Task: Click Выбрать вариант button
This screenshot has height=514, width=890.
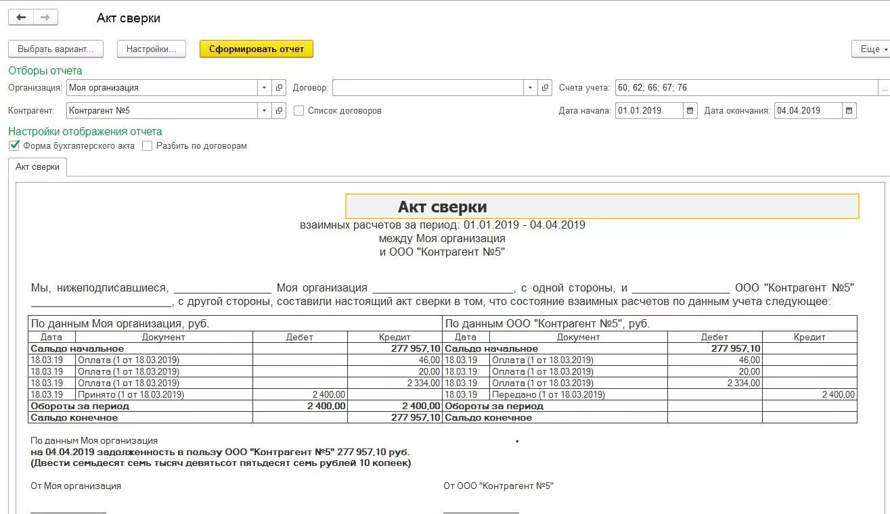Action: [x=56, y=49]
